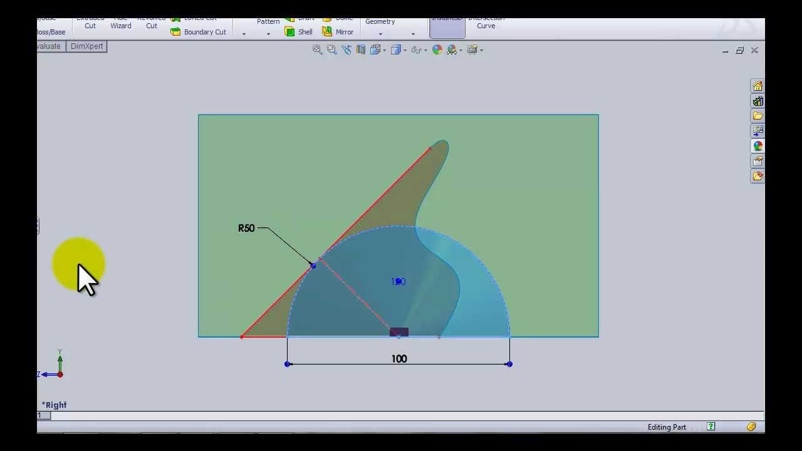
Task: Open SolidWorks Resources home icon in task pane
Action: [x=758, y=86]
